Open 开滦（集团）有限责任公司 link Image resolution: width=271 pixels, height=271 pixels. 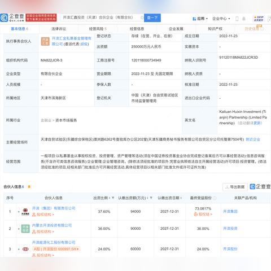tap(54, 208)
